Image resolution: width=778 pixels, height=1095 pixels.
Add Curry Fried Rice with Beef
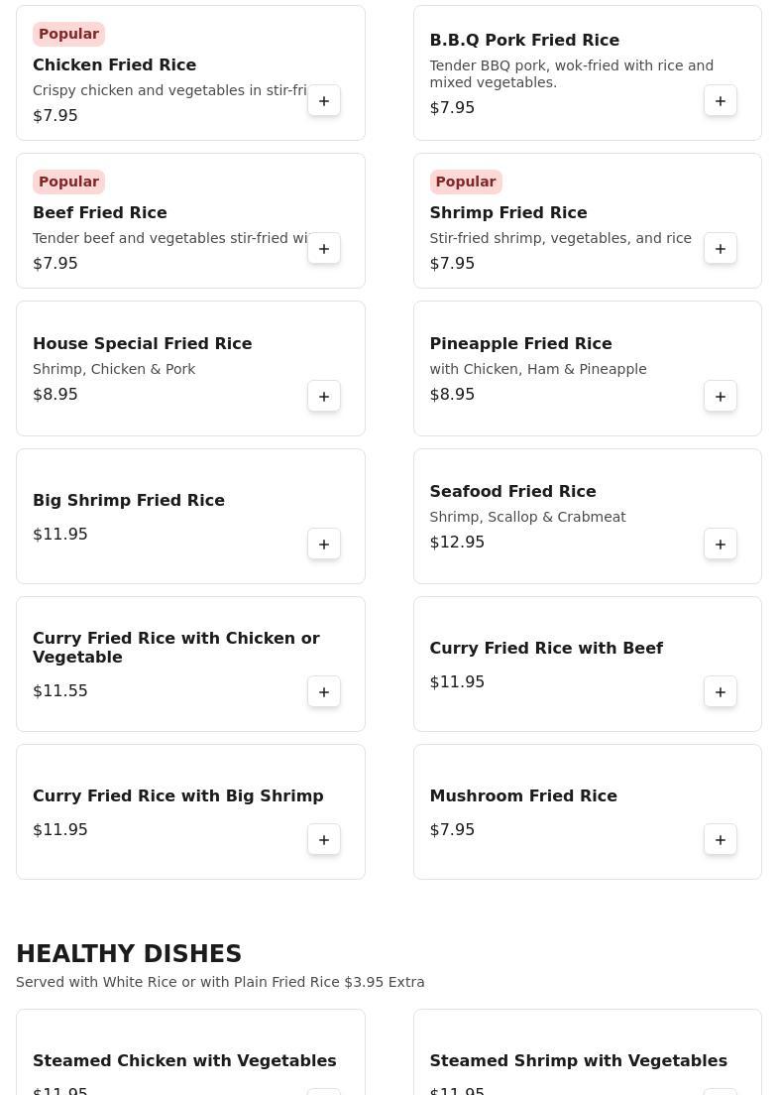click(721, 692)
